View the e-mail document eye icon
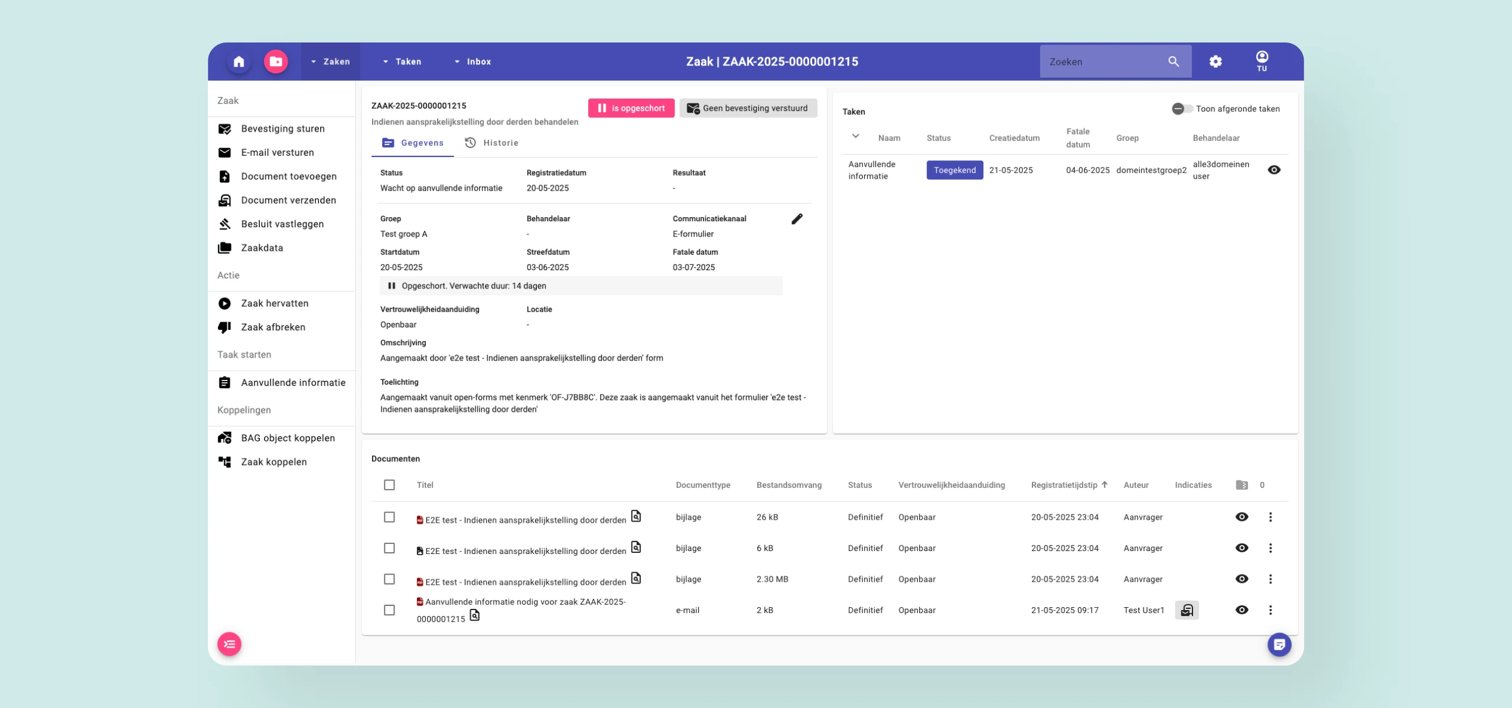The height and width of the screenshot is (708, 1512). pos(1241,610)
